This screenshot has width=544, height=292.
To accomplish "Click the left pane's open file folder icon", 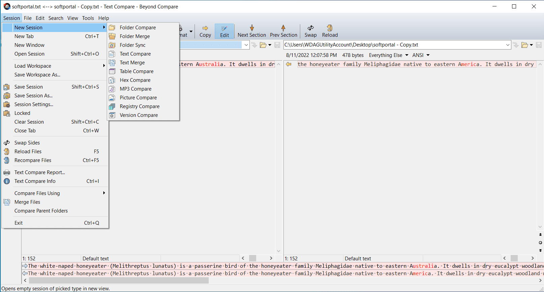I will click(263, 45).
